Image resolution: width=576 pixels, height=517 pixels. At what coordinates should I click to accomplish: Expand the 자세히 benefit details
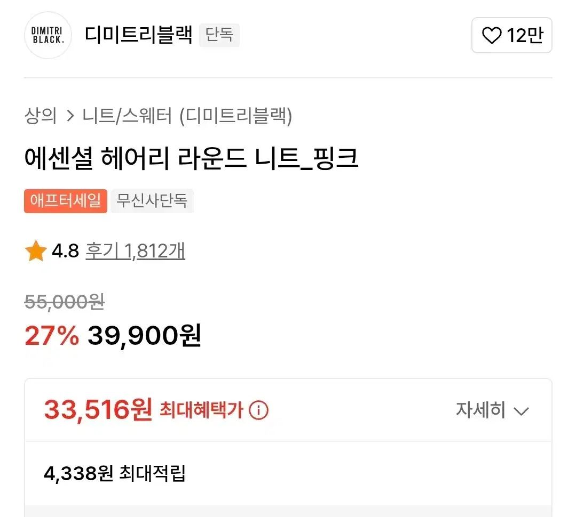[x=492, y=410]
